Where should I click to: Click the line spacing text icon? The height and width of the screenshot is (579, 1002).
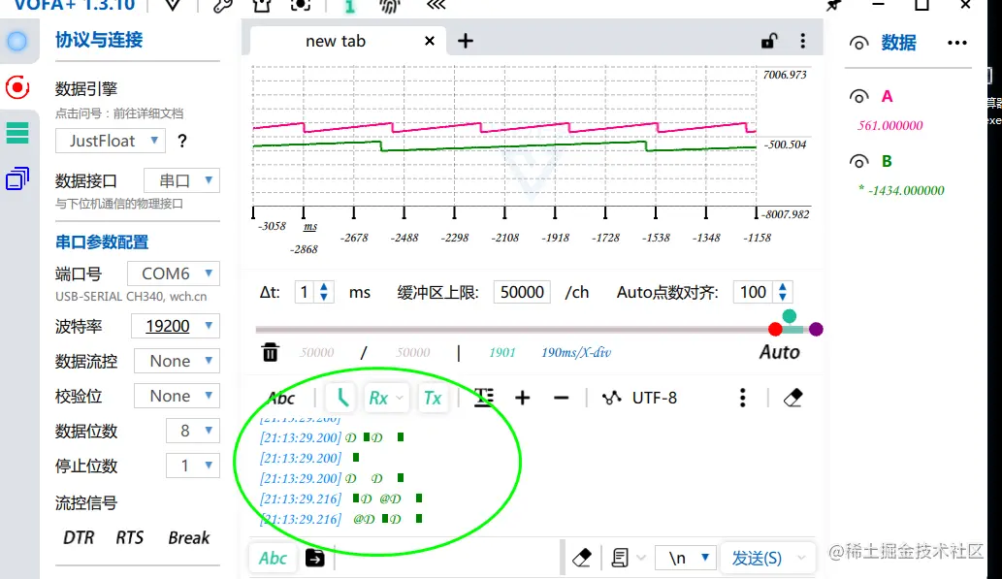484,398
